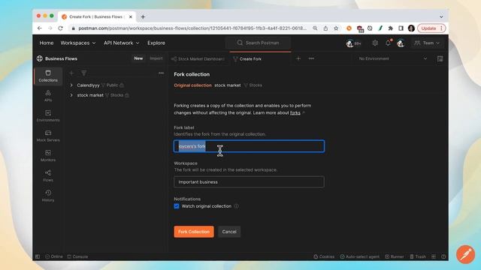Click the Search Postman box
This screenshot has width=481, height=270.
pos(259,43)
